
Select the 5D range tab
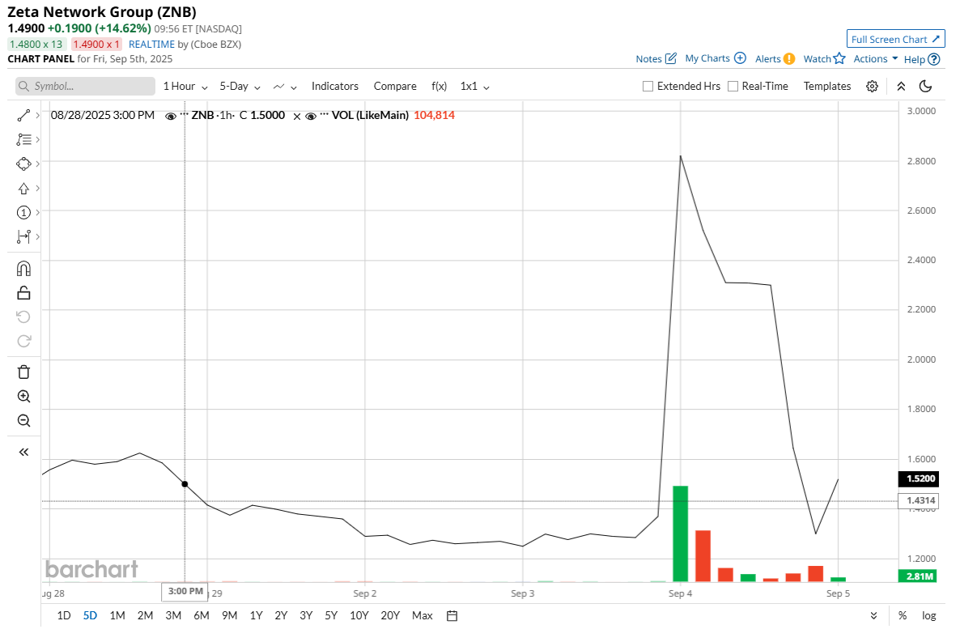pyautogui.click(x=90, y=615)
